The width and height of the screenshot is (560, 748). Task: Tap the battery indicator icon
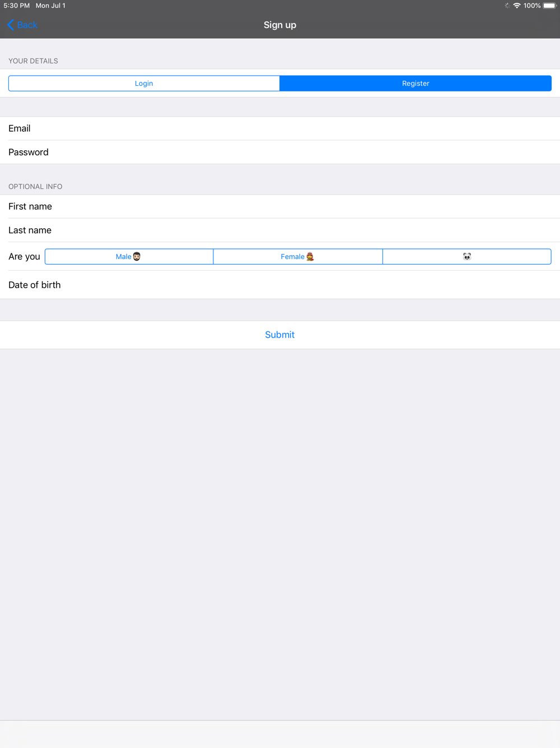pos(549,6)
